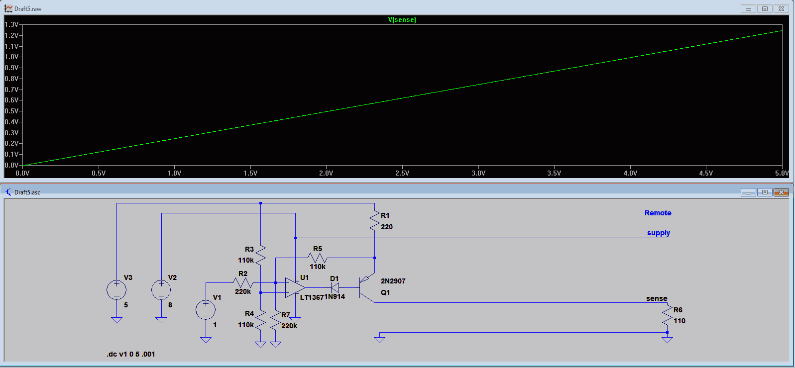This screenshot has width=795, height=368.
Task: Click resistor R1 symbol in schematic
Action: pos(374,220)
